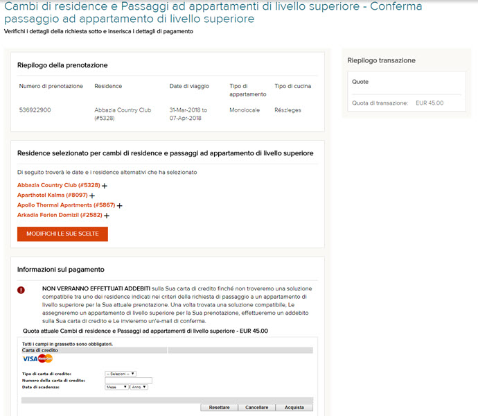Image resolution: width=478 pixels, height=416 pixels.
Task: Open the credit card type dropdown
Action: coord(121,374)
